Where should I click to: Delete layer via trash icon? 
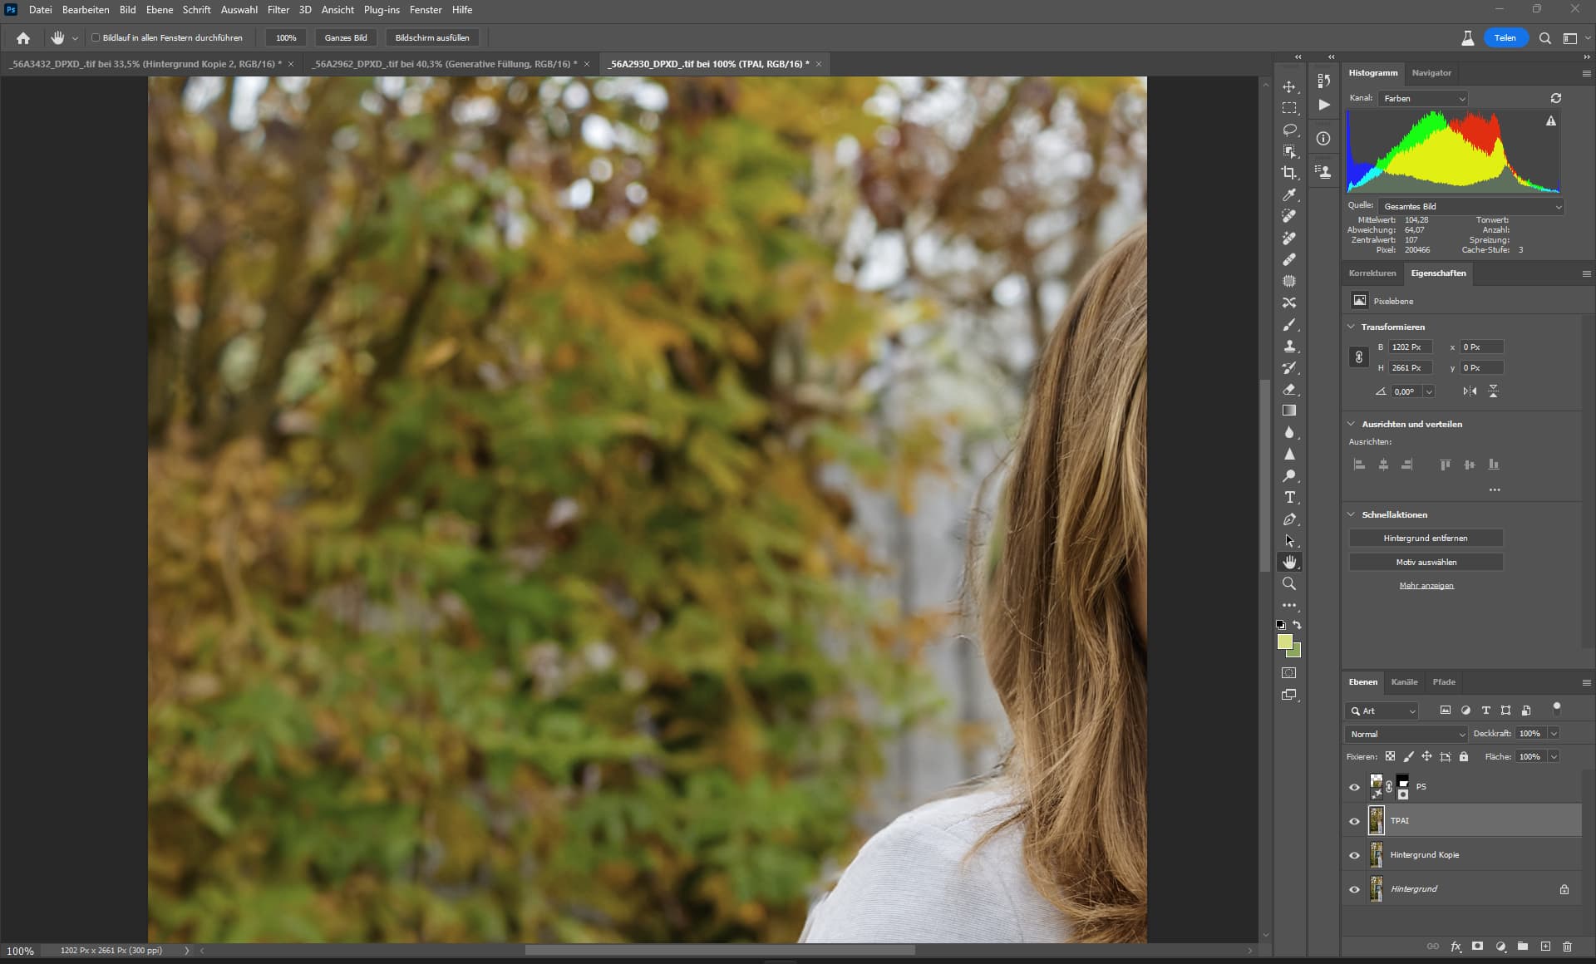(1567, 947)
